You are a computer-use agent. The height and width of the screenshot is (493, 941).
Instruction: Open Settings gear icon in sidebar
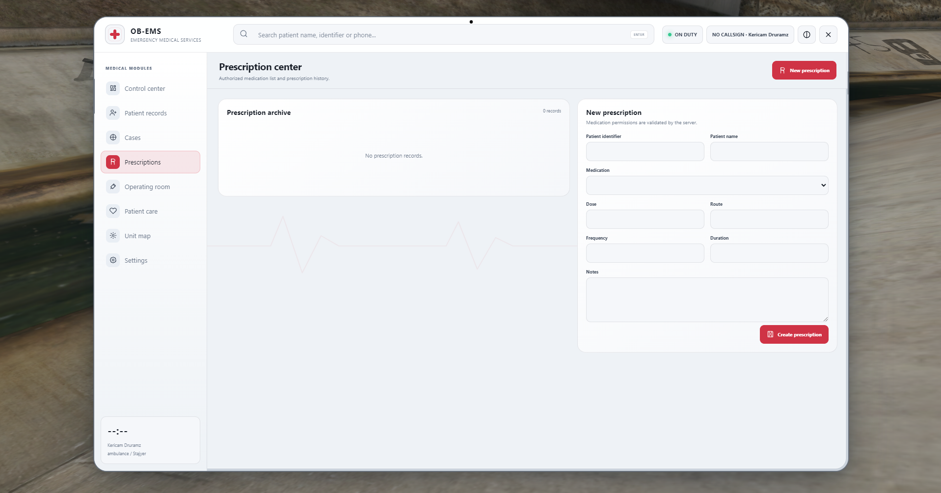(113, 260)
